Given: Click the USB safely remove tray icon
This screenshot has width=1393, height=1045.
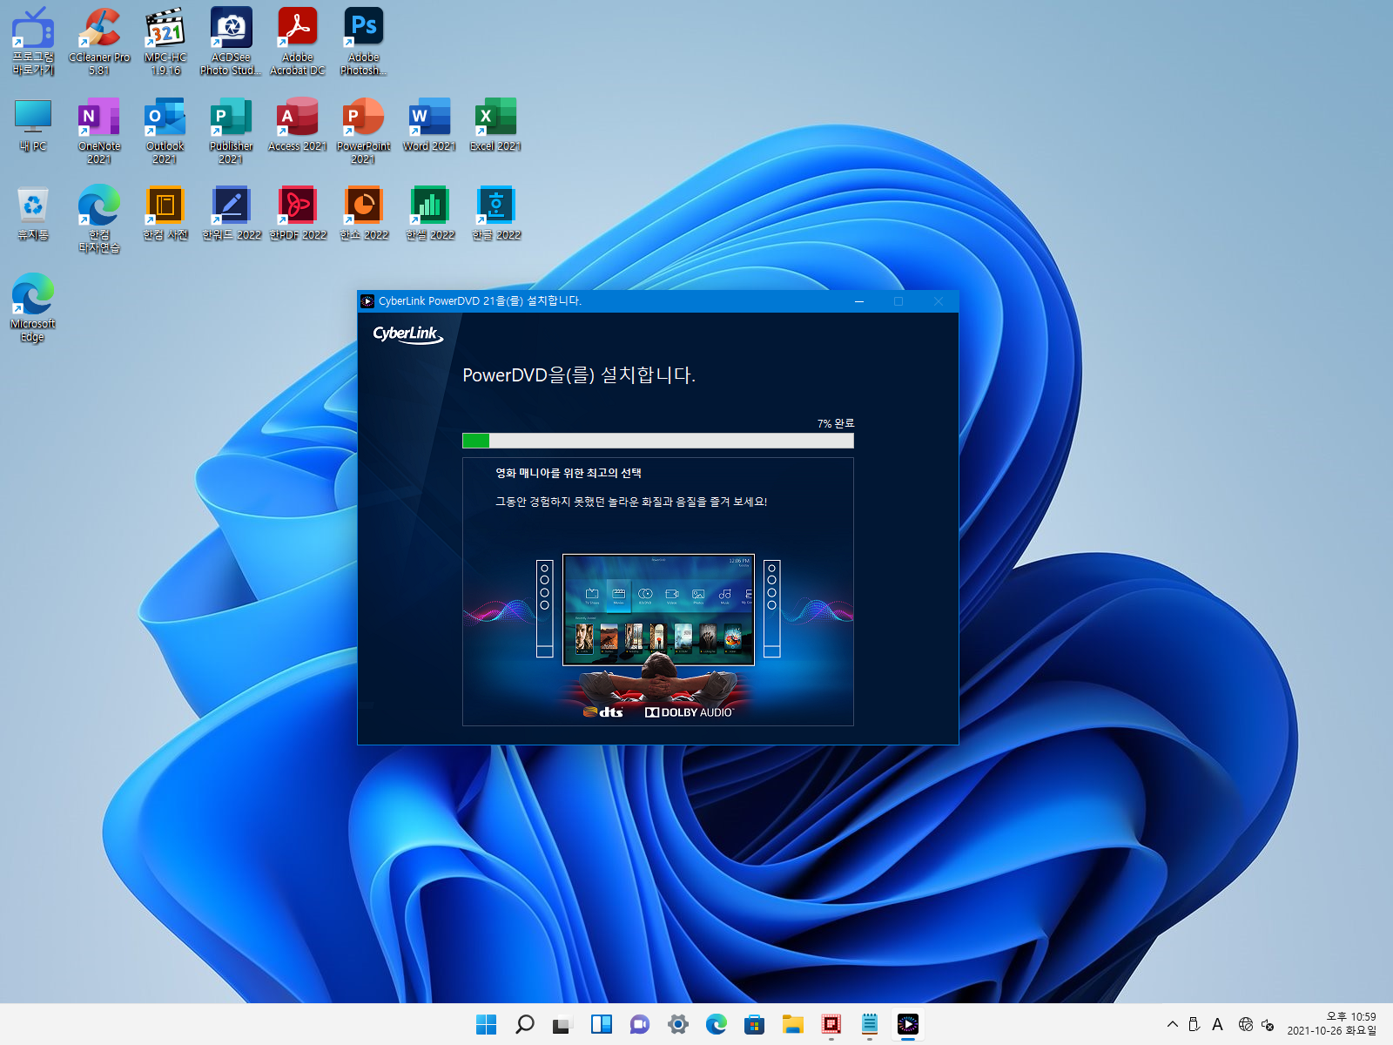Looking at the screenshot, I should tap(1194, 1025).
